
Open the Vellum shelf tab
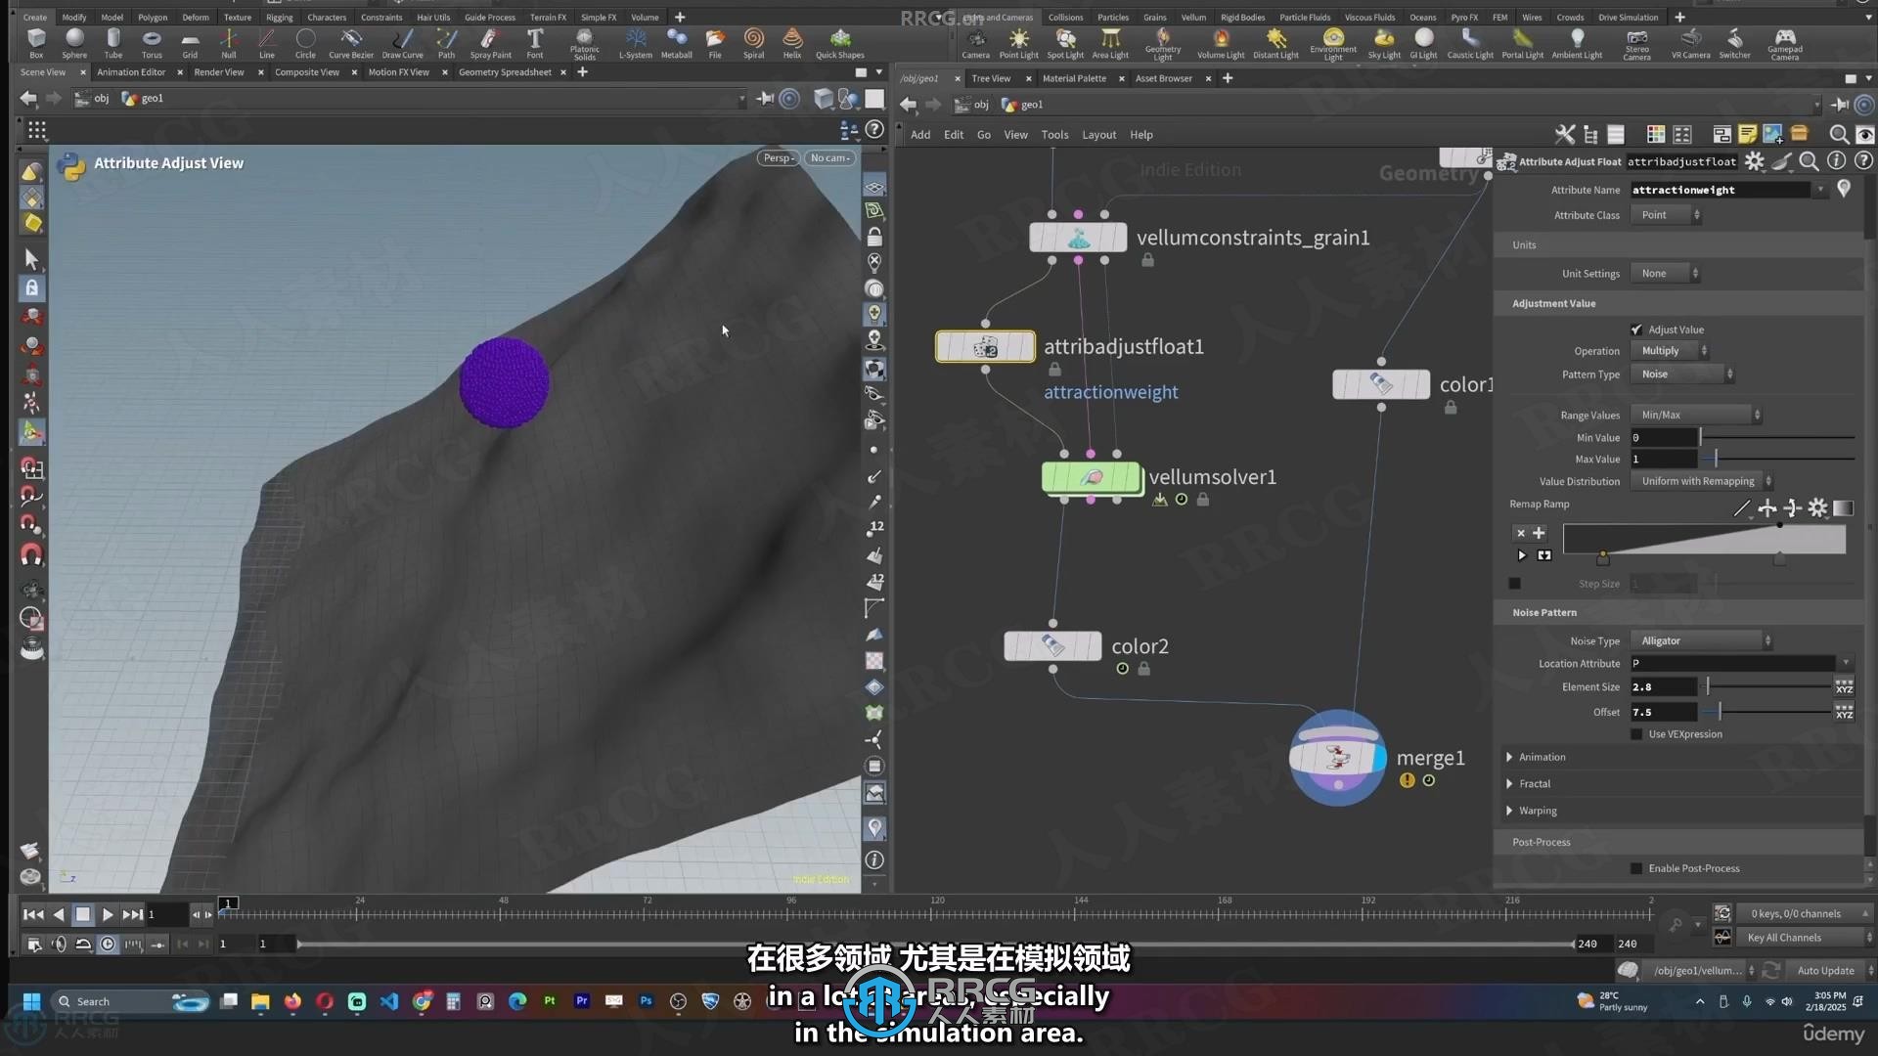click(1193, 18)
